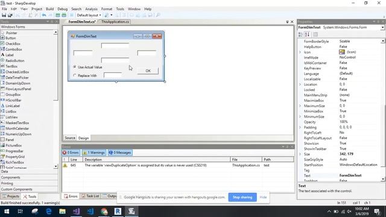This screenshot has width=386, height=217.
Task: Pick the CheckedListBox control in the toolbox
Action: pos(17,72)
